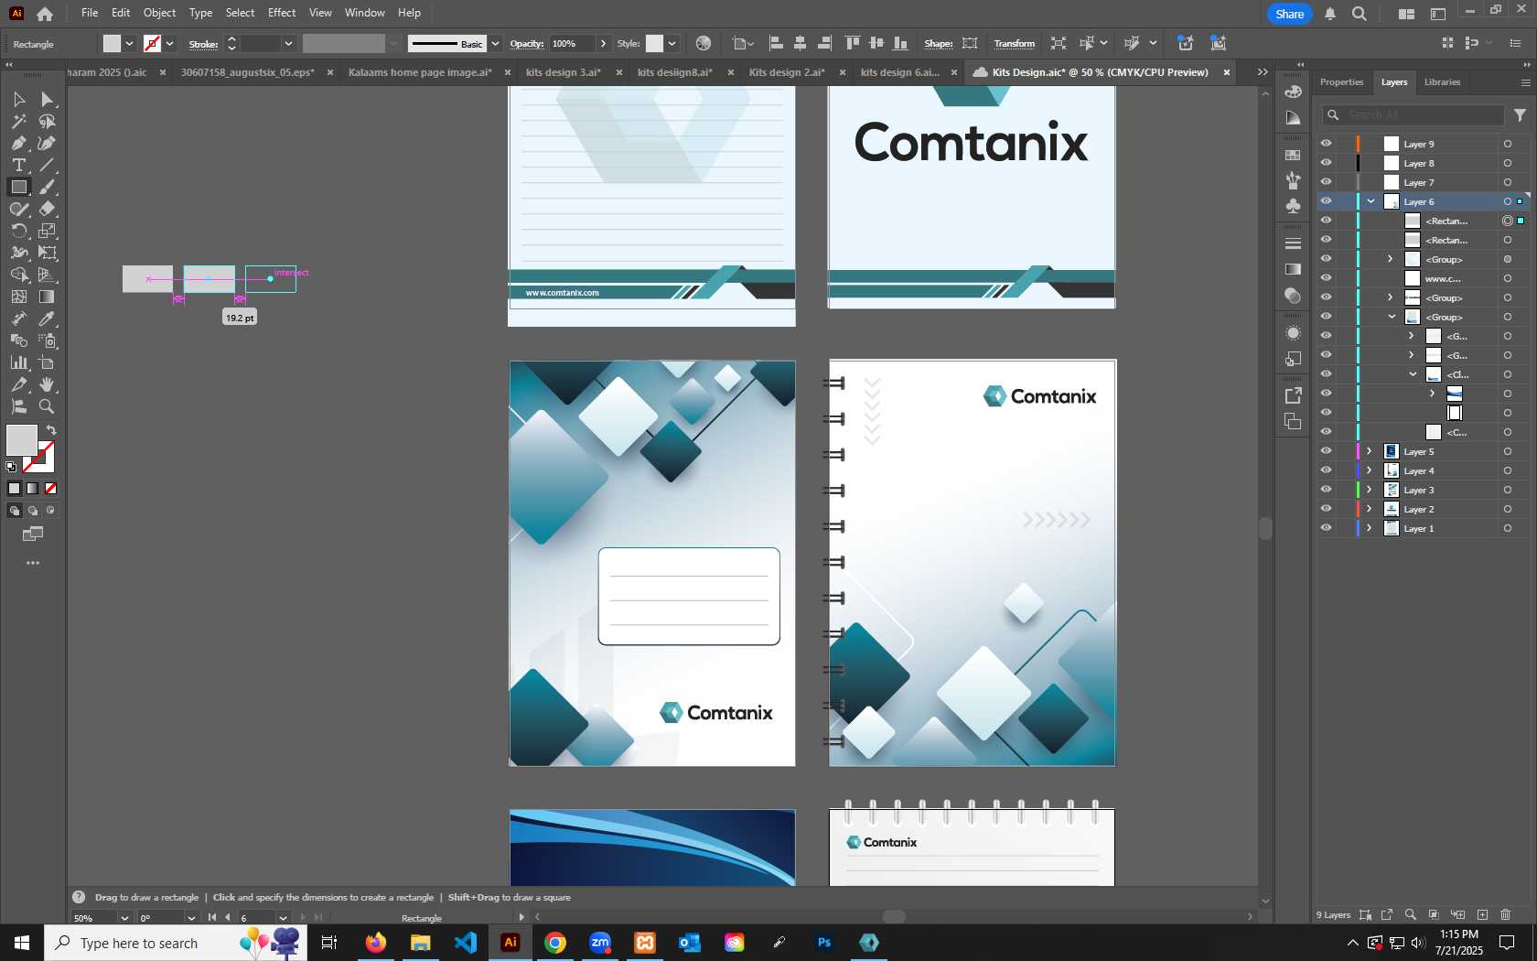Open the Window menu
Image resolution: width=1537 pixels, height=961 pixels.
(x=364, y=13)
